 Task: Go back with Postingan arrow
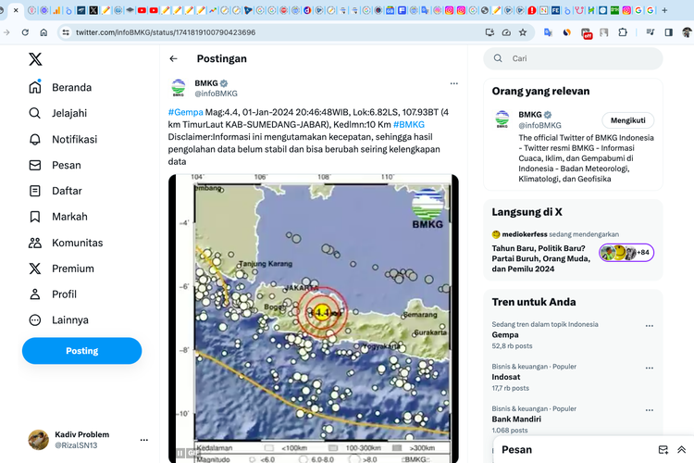[x=174, y=58]
